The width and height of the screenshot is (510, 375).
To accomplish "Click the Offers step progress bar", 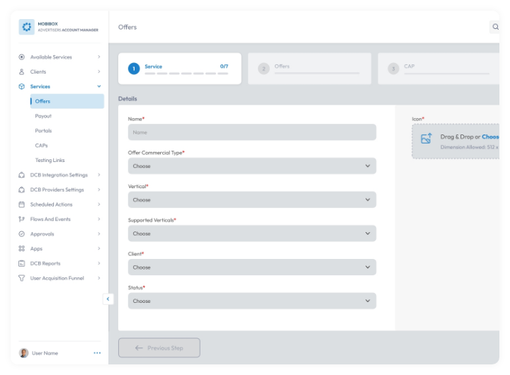I will point(317,74).
